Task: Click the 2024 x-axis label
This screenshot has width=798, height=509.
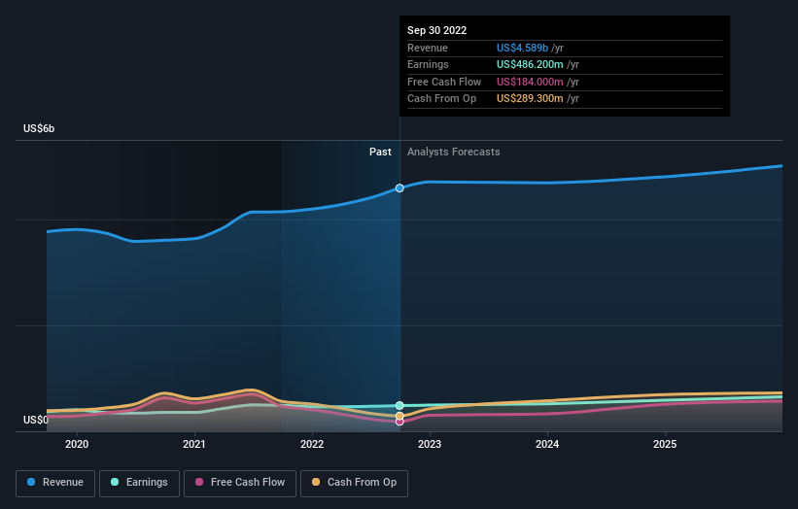Action: pyautogui.click(x=547, y=444)
